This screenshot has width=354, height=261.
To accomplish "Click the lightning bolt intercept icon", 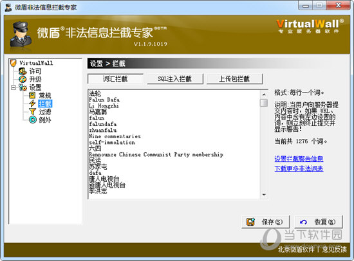I will point(32,104).
